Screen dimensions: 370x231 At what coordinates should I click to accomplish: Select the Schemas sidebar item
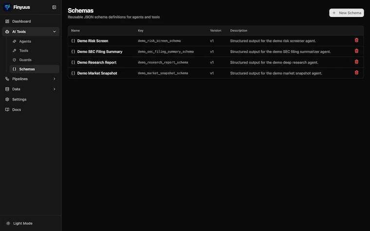tap(34, 69)
